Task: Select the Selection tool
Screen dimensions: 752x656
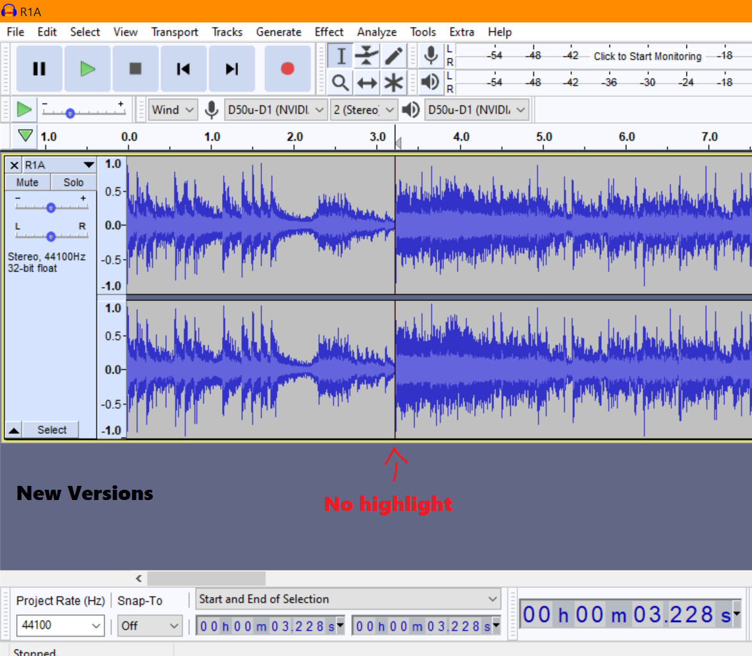Action: coord(340,56)
